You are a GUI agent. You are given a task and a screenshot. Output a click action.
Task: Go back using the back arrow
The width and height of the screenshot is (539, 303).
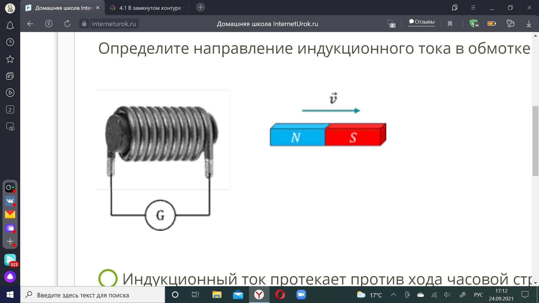[30, 24]
